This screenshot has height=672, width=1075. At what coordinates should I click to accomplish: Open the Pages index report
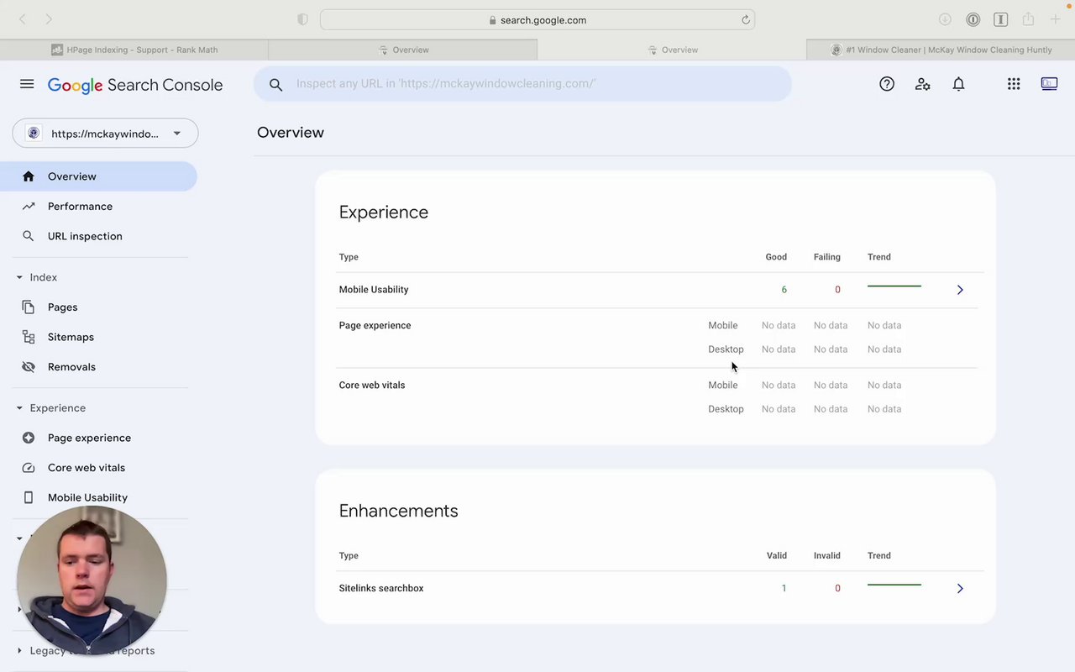click(62, 307)
